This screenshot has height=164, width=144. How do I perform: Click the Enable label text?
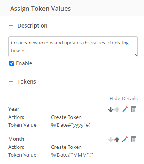coord(24,63)
